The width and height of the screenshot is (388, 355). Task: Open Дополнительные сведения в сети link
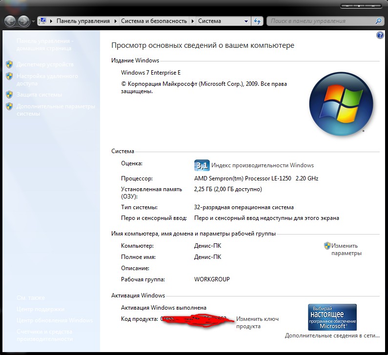[x=332, y=335]
